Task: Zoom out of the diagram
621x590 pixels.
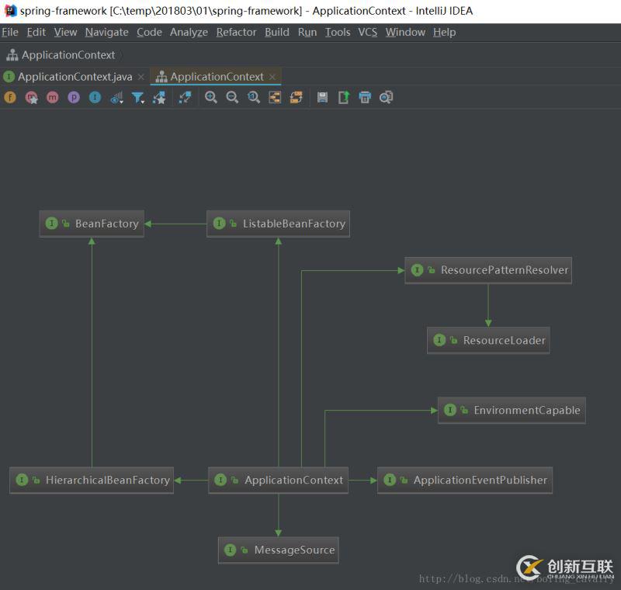Action: point(232,97)
